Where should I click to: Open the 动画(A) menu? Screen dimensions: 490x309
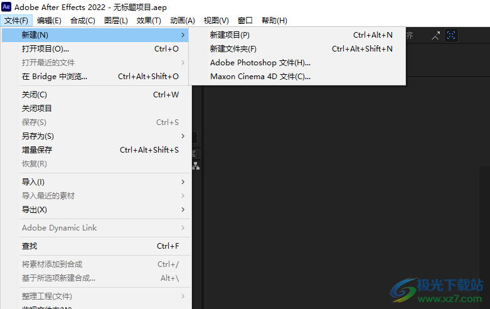point(183,21)
